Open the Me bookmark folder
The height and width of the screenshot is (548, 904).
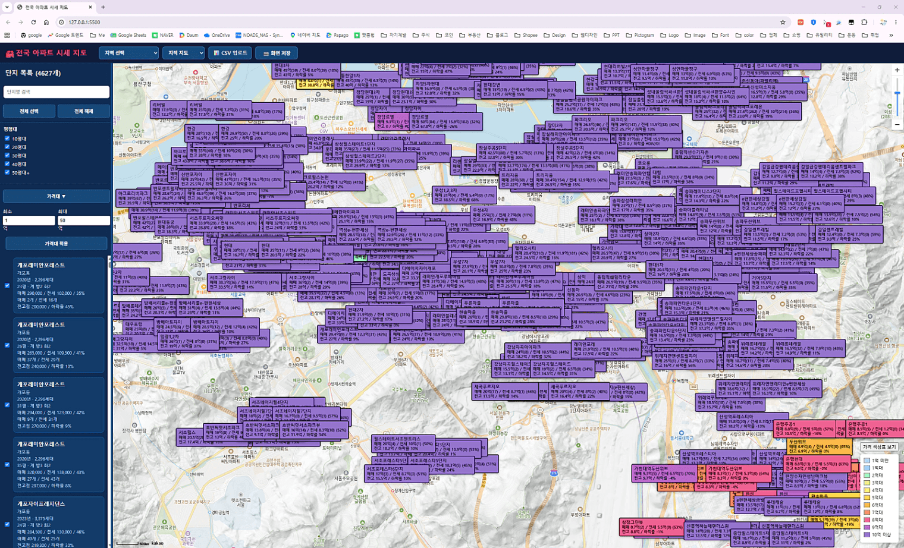pyautogui.click(x=98, y=35)
